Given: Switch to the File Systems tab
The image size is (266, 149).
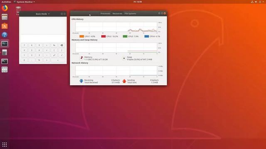Looking at the screenshot, I should pyautogui.click(x=130, y=14).
